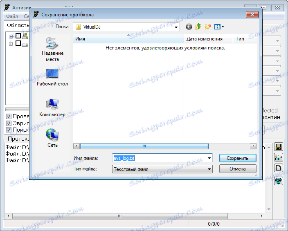
Task: Open the view menu icon in dialog
Action: coord(219,27)
